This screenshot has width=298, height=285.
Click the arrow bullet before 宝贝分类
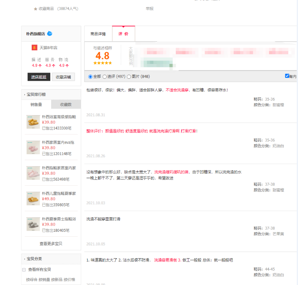click(24, 259)
